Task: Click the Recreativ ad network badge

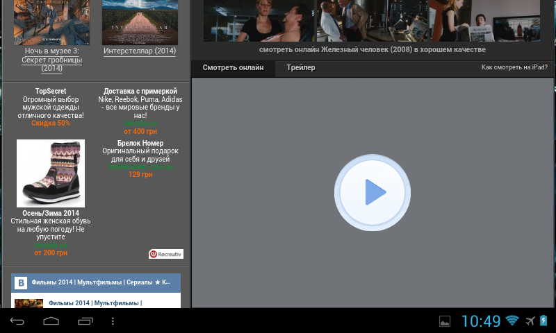Action: point(166,254)
